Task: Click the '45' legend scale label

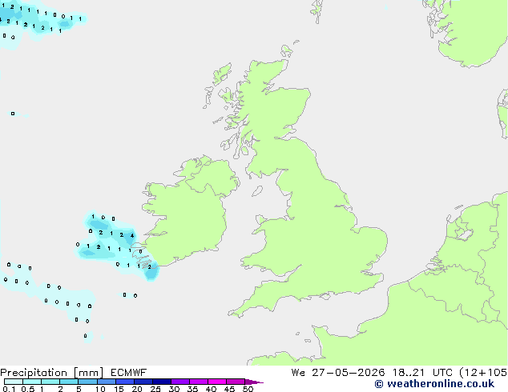Action: click(229, 389)
